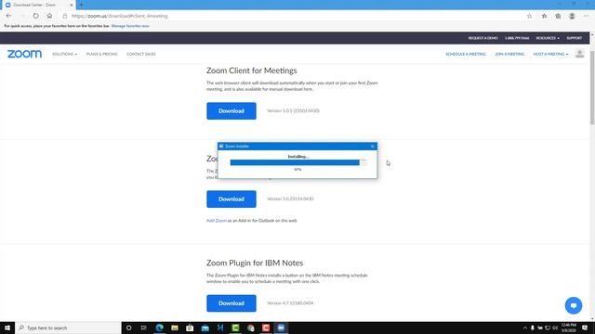This screenshot has width=595, height=334.
Task: Go to browser home via house icon
Action: [x=49, y=16]
